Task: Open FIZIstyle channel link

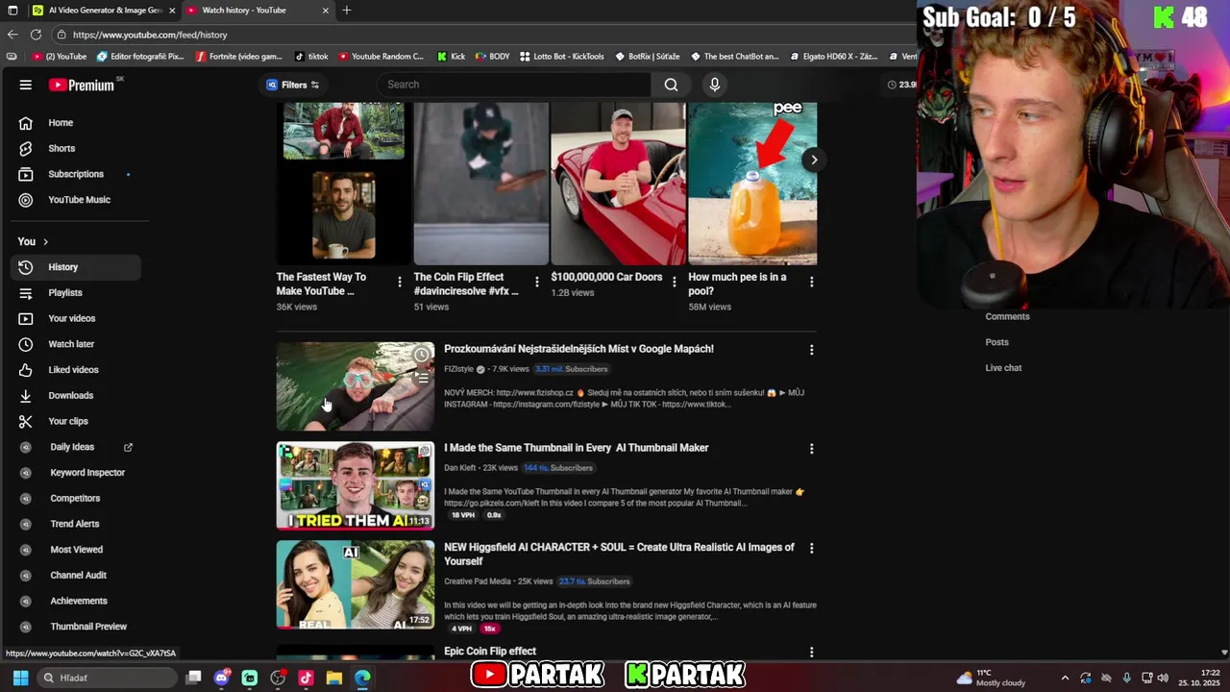Action: 458,369
